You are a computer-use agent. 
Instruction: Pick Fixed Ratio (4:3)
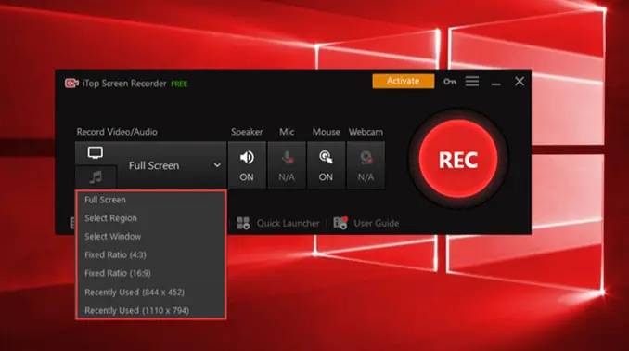[151, 255]
